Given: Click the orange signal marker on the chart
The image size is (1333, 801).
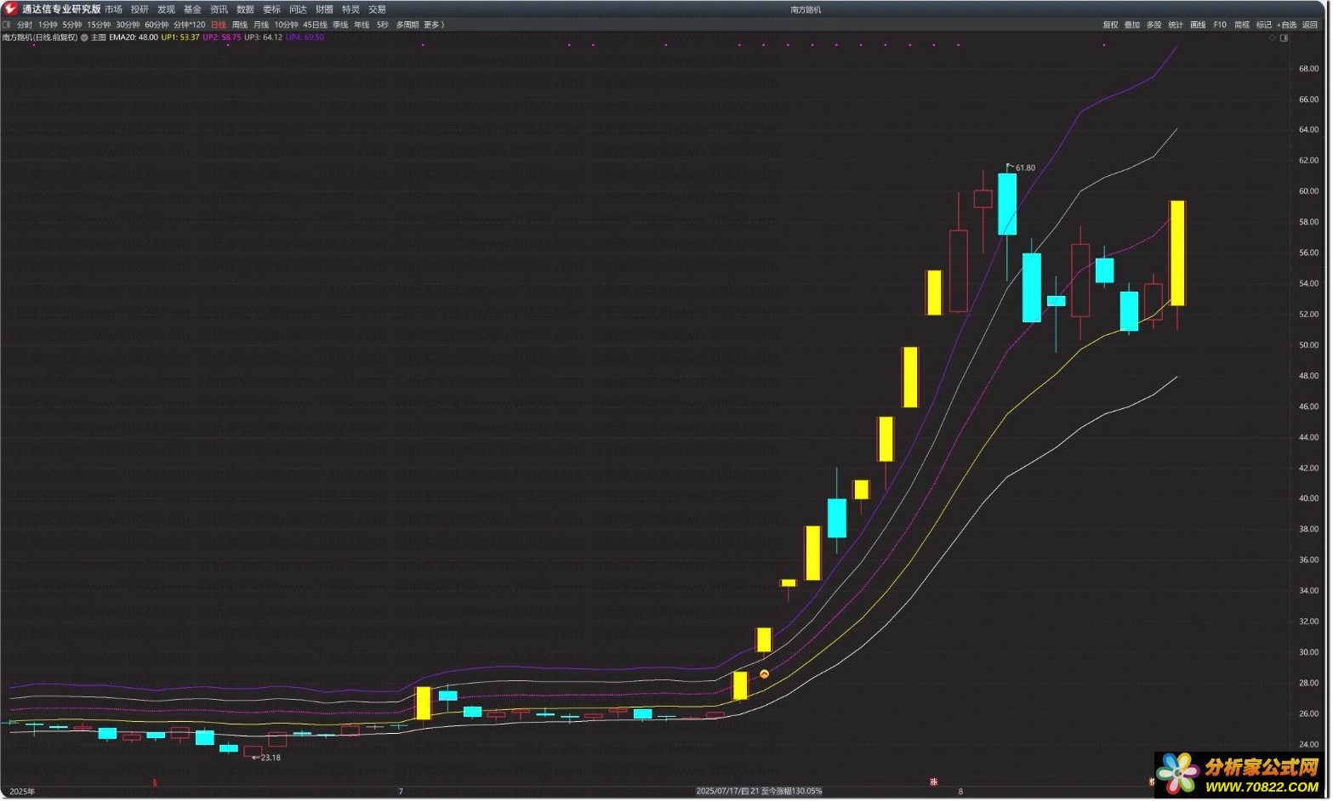Looking at the screenshot, I should coord(764,674).
